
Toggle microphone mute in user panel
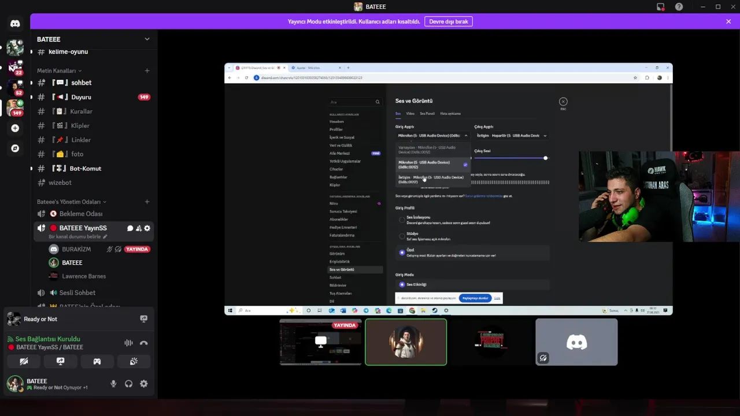(x=113, y=384)
